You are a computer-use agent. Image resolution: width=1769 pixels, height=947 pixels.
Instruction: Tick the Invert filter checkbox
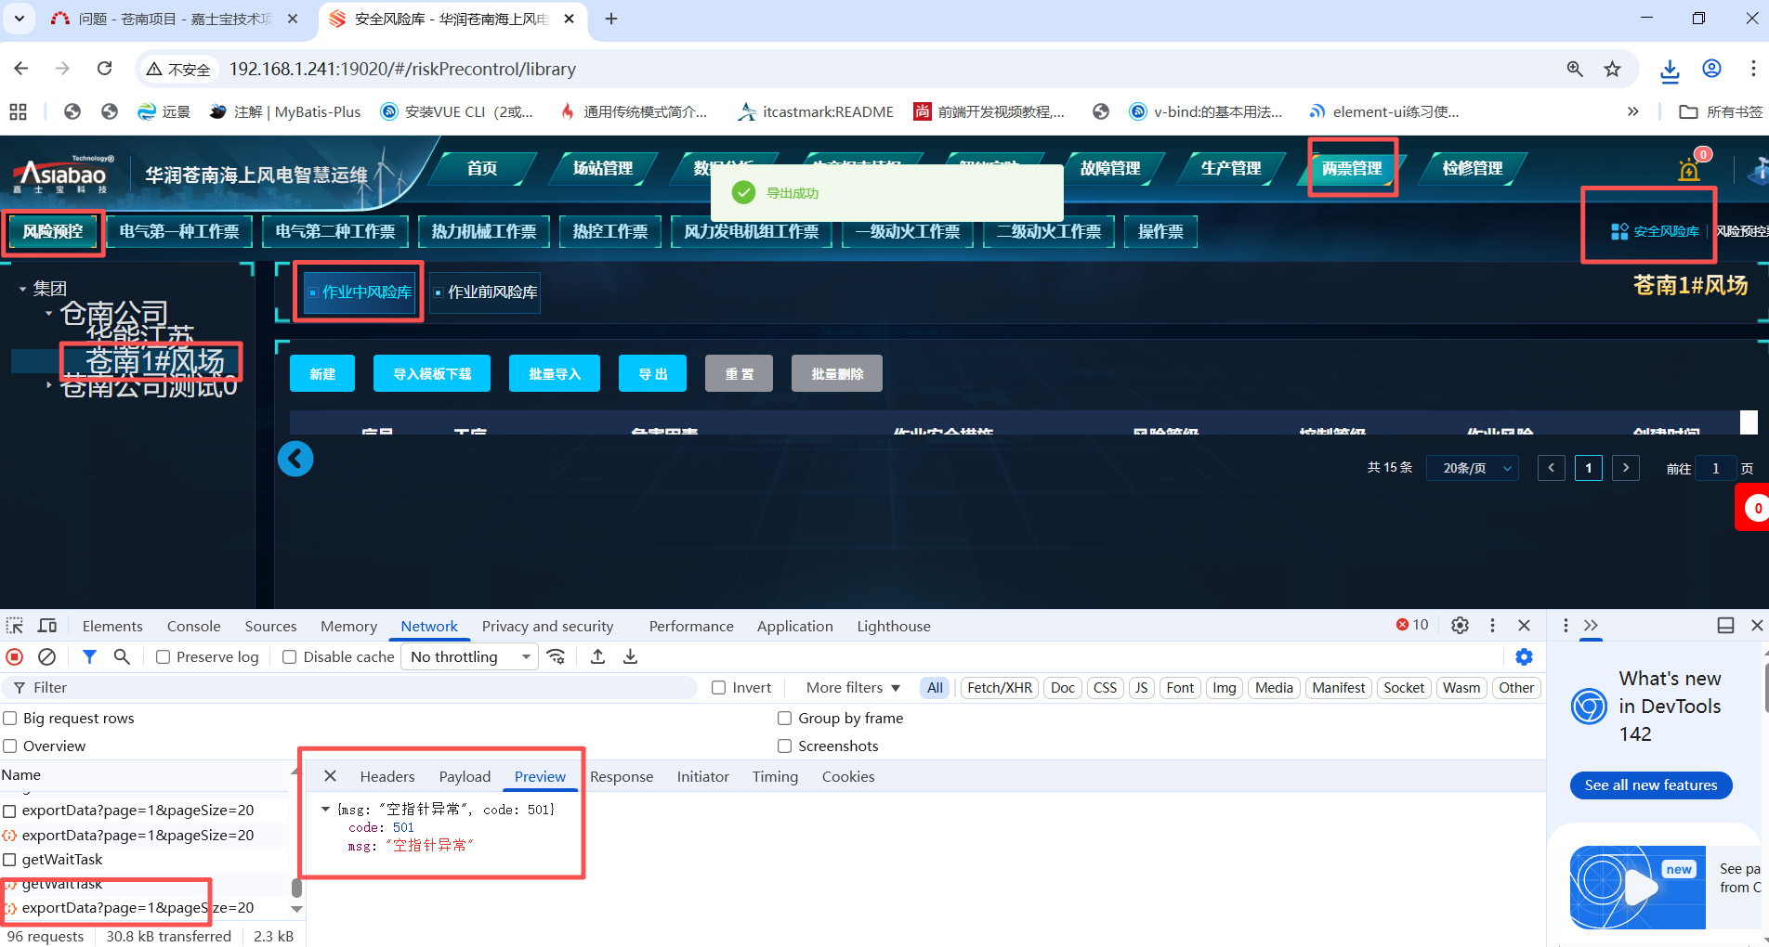tap(718, 688)
